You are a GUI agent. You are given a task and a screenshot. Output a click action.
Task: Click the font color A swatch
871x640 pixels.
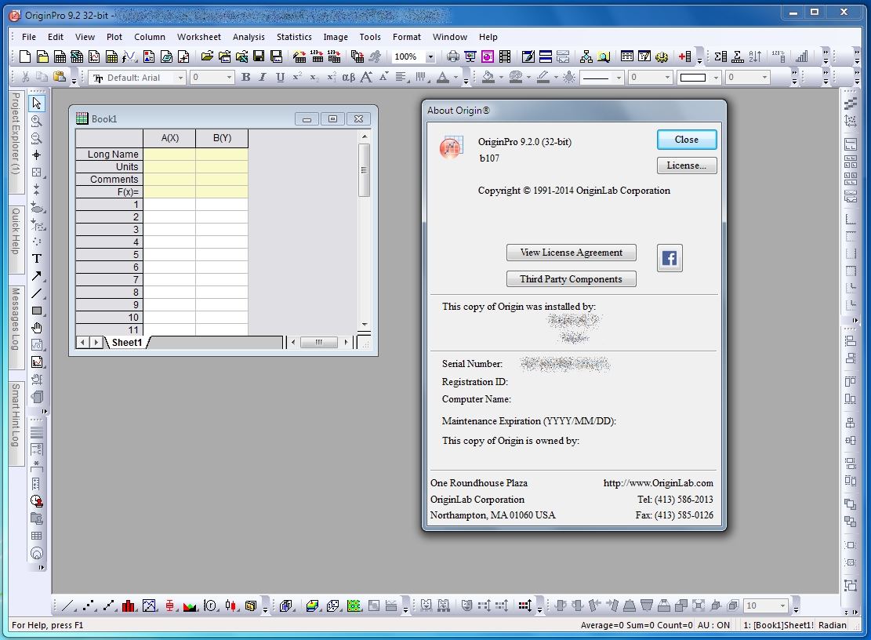click(x=443, y=77)
